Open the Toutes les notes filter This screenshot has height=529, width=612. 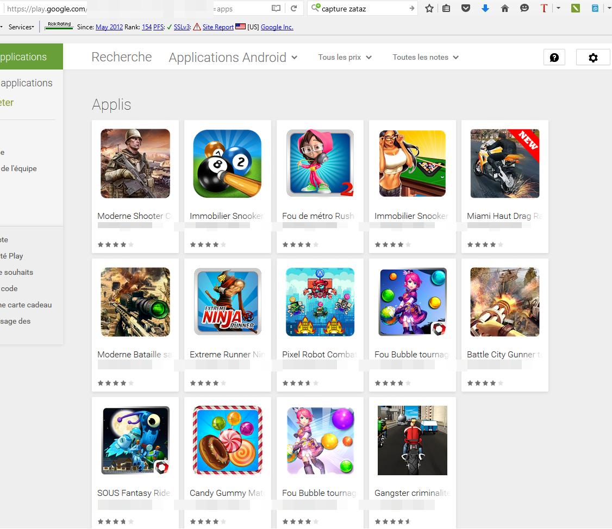point(426,58)
